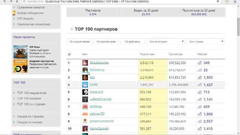The image size is (240, 135).
Task: Click Академия партнерства project thumbnail
Action: (21, 66)
